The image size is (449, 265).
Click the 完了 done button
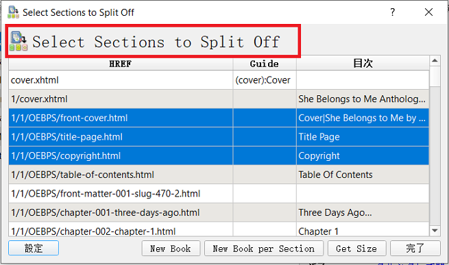pyautogui.click(x=415, y=249)
